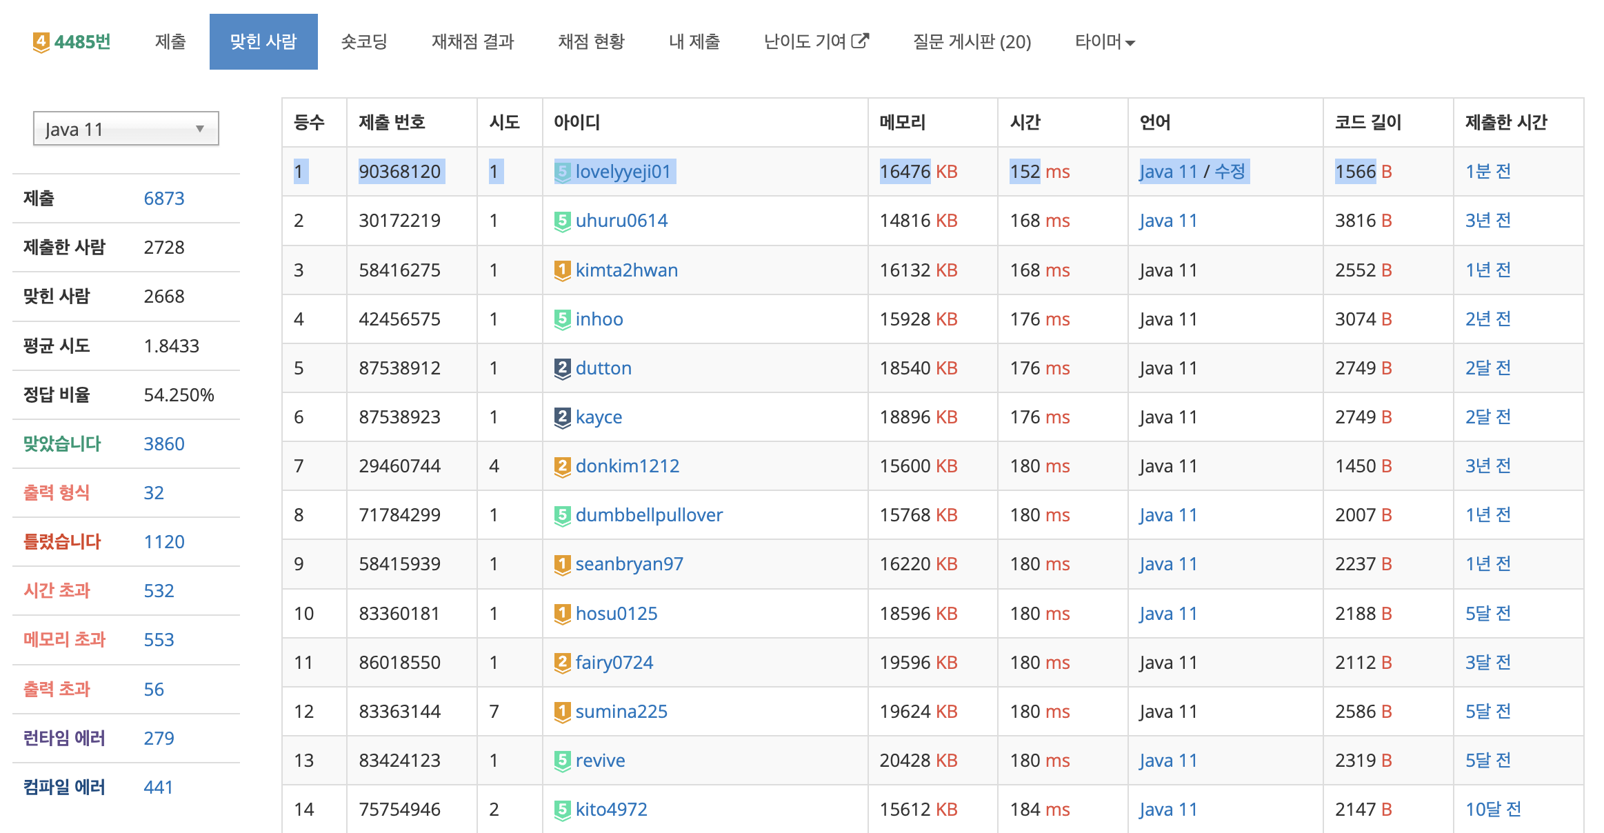Switch to the 숏코딩 tab
Viewport: 1604px width, 833px height.
pyautogui.click(x=364, y=42)
